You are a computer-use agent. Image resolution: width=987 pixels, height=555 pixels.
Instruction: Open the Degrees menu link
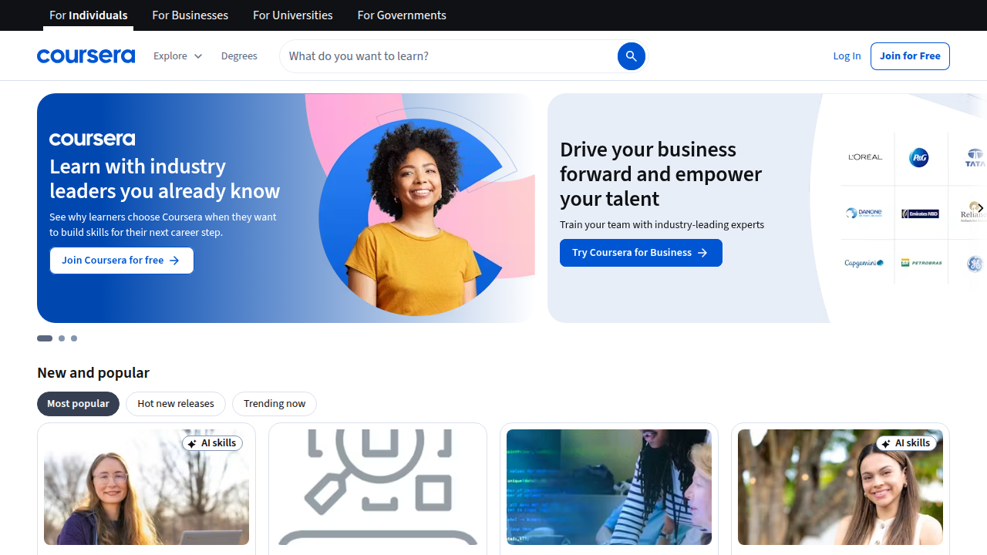(239, 56)
